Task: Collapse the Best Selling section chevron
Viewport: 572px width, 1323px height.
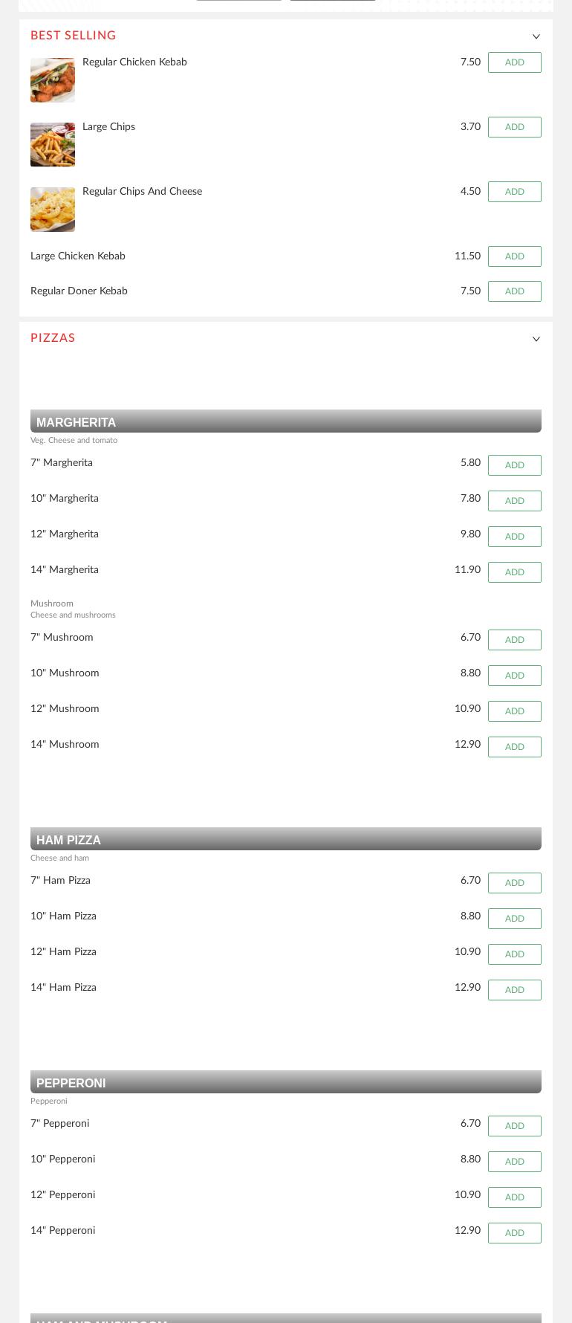Action: [536, 36]
